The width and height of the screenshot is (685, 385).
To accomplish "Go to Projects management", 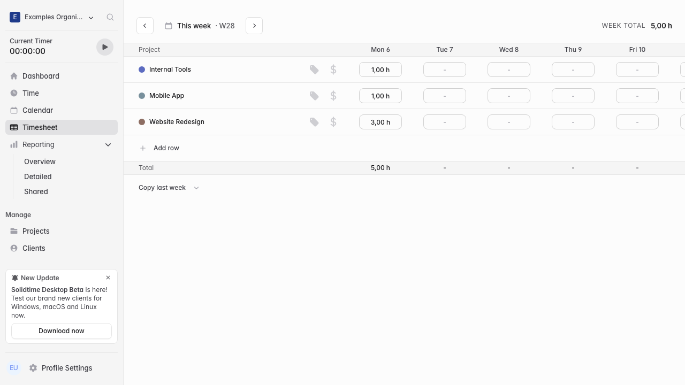I will click(x=62, y=231).
